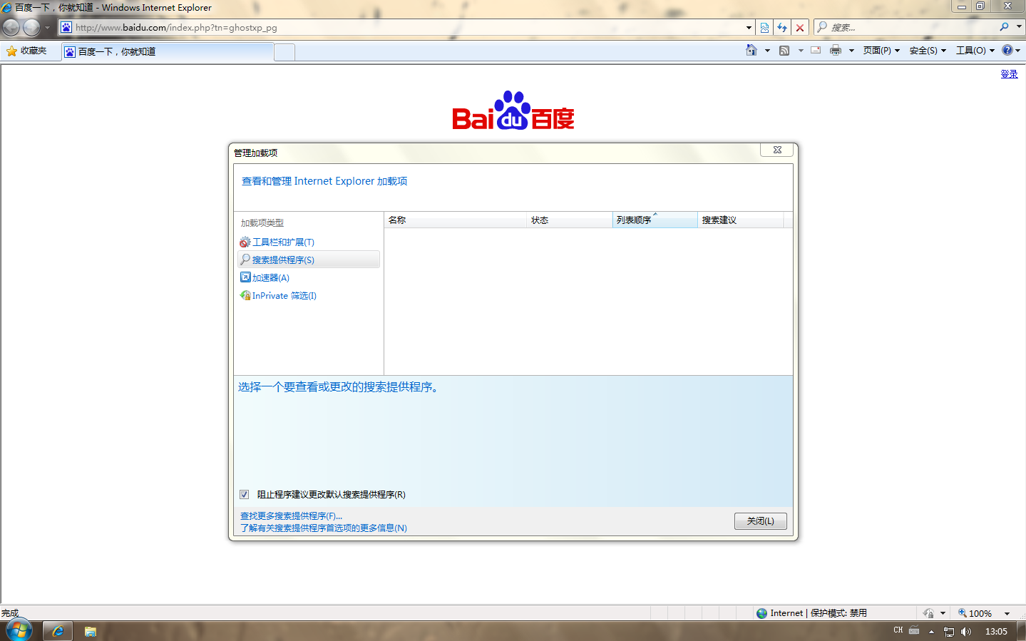Click the RSS feeds icon
Viewport: 1026px width, 641px height.
click(x=784, y=51)
